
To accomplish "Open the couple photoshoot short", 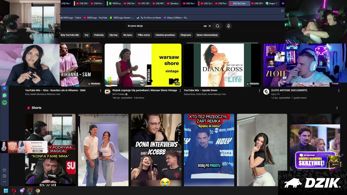I will pyautogui.click(x=103, y=150).
